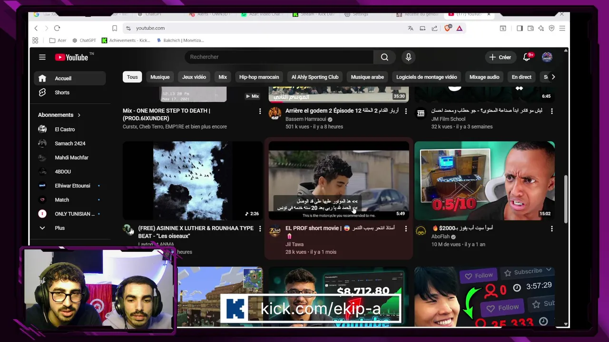Start voice search with the microphone icon
The image size is (609, 342).
point(408,57)
